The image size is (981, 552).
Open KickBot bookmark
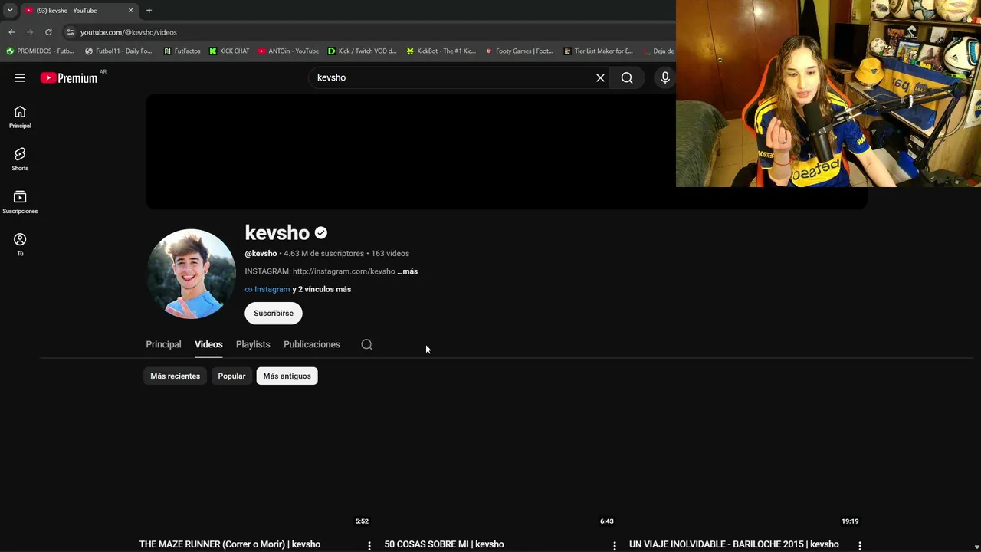click(x=441, y=51)
